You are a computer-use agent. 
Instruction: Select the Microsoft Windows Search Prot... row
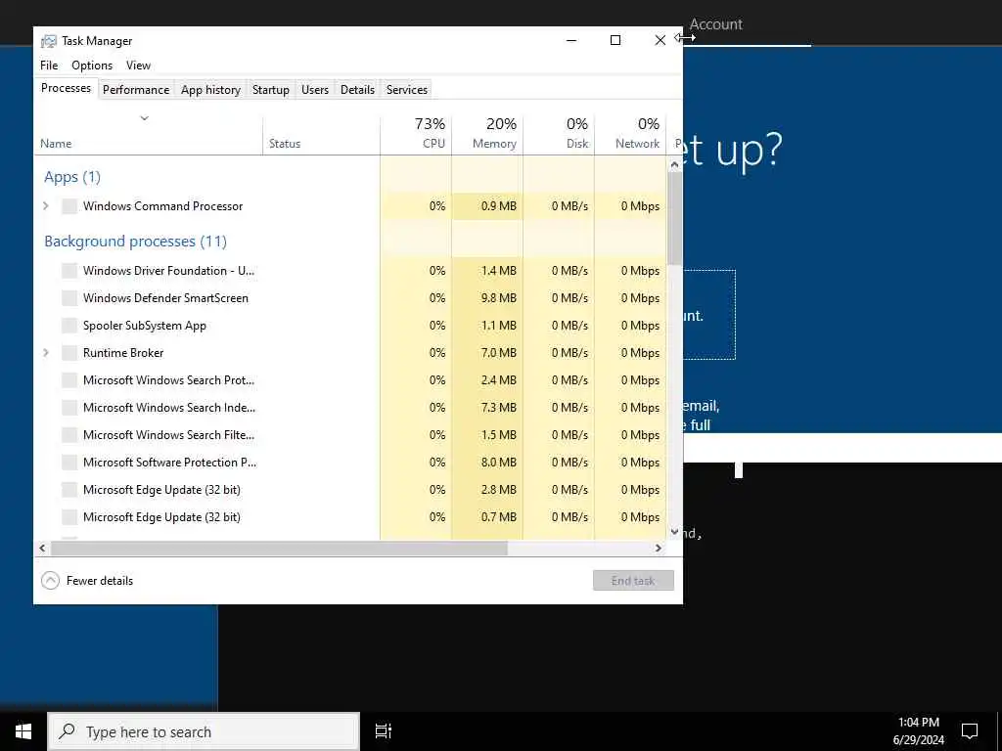coord(350,380)
